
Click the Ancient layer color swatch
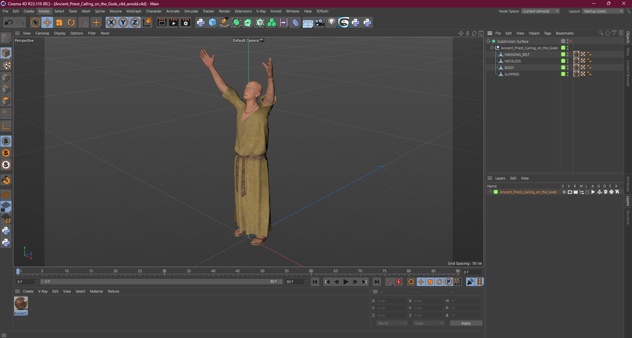pyautogui.click(x=496, y=192)
